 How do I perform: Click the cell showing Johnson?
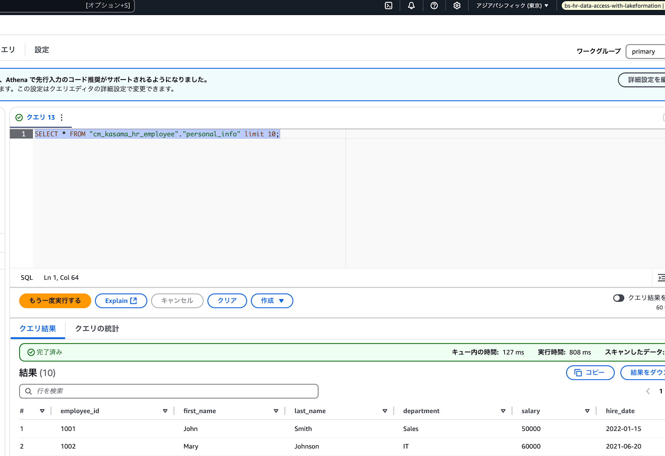point(307,447)
